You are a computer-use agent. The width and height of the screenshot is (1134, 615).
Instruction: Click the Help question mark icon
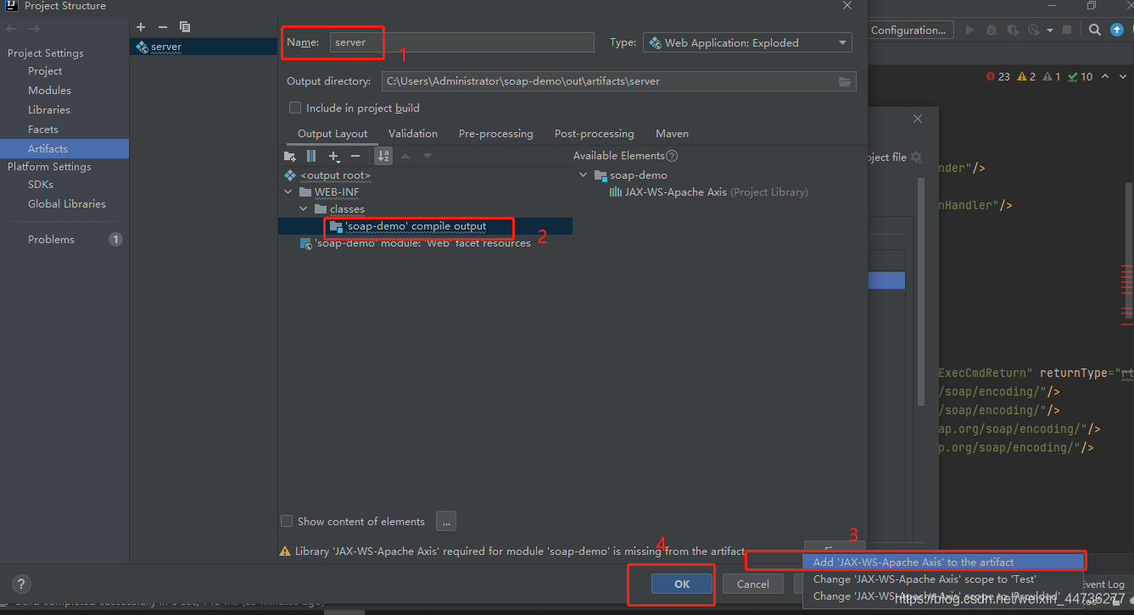tap(20, 584)
